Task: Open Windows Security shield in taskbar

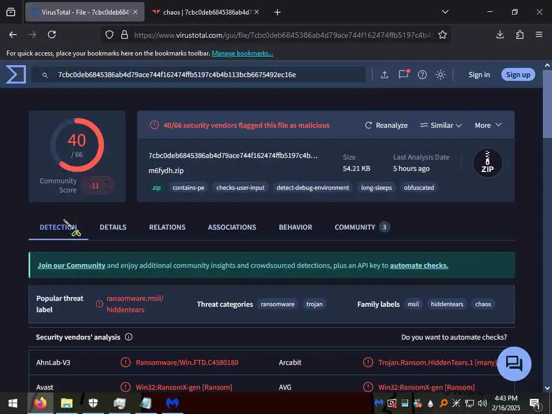Action: pyautogui.click(x=93, y=403)
